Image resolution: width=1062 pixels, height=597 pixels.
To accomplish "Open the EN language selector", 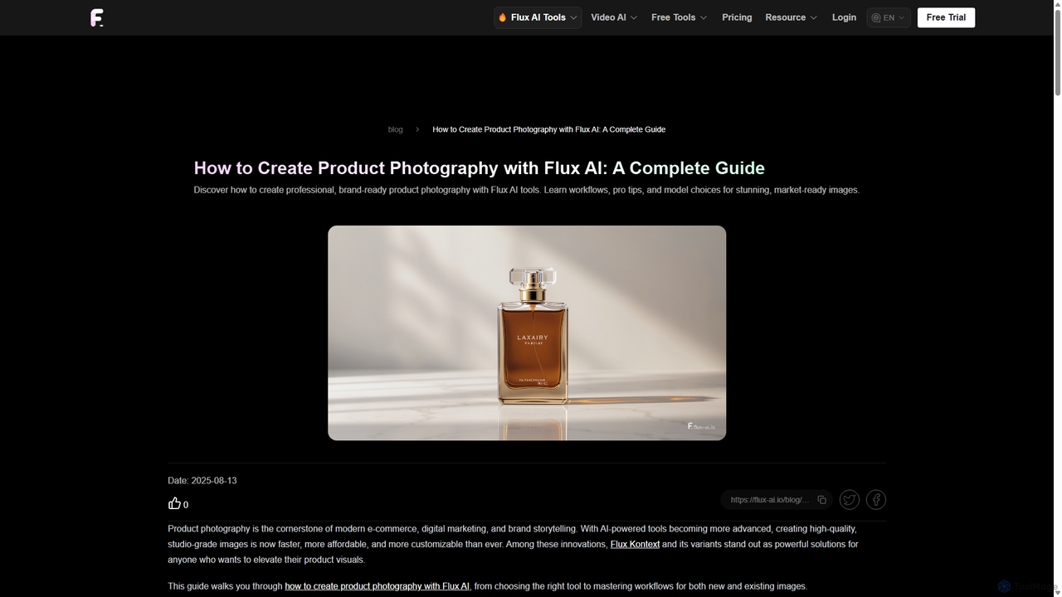I will point(889,17).
